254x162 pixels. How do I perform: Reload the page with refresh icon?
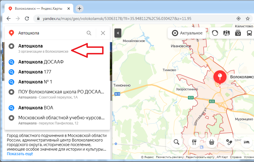click(x=27, y=19)
